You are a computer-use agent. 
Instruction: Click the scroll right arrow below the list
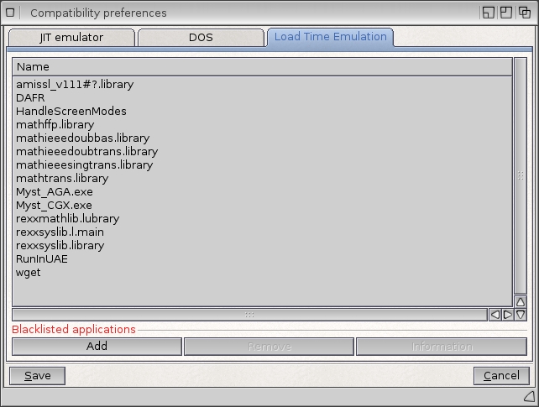pyautogui.click(x=507, y=315)
